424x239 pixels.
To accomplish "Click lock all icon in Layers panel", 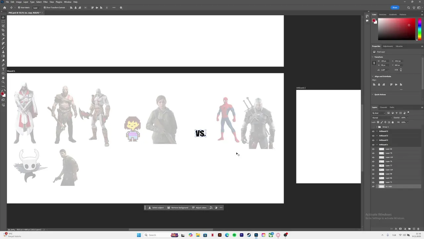I will tap(393, 122).
